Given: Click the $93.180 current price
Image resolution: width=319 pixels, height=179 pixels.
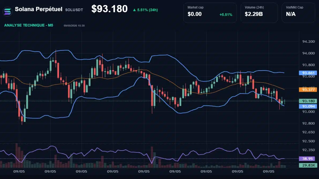Looking at the screenshot, I should point(110,9).
